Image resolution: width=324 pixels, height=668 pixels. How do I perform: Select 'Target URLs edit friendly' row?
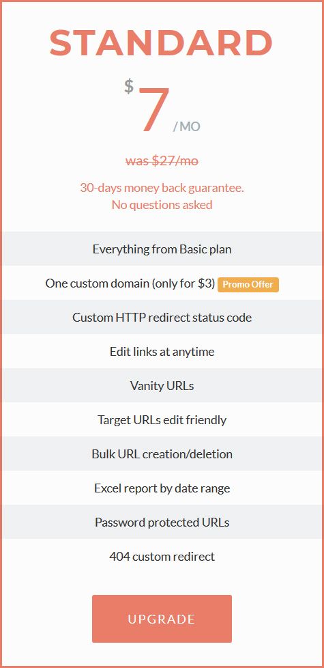162,419
